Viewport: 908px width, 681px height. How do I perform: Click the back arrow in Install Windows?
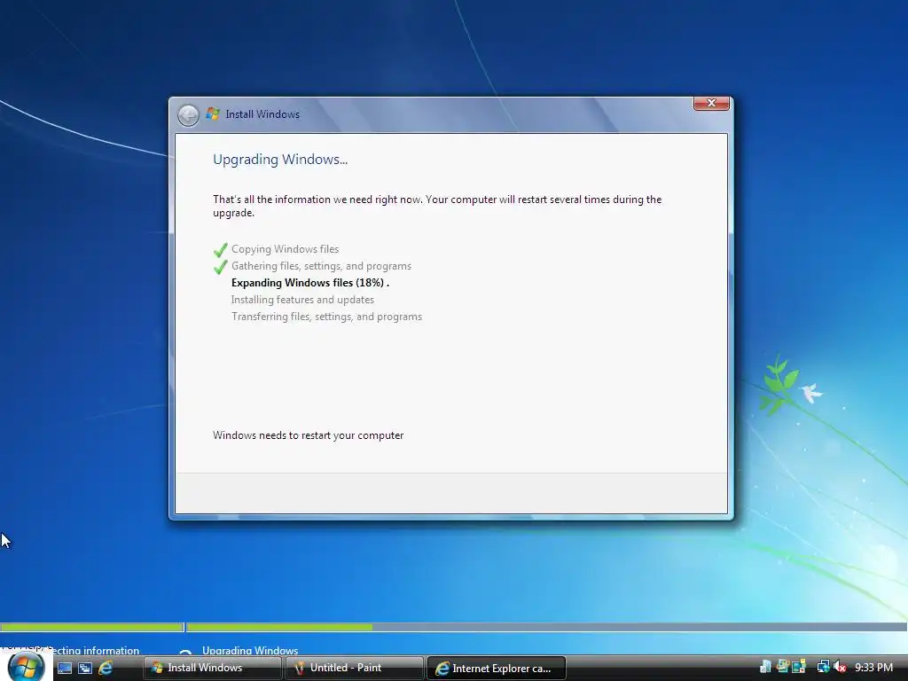188,114
